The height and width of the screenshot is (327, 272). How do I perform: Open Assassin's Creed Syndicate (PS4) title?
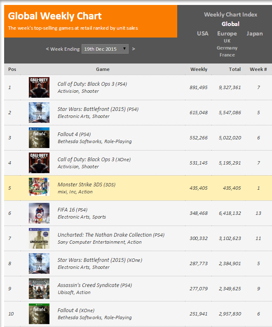(95, 285)
